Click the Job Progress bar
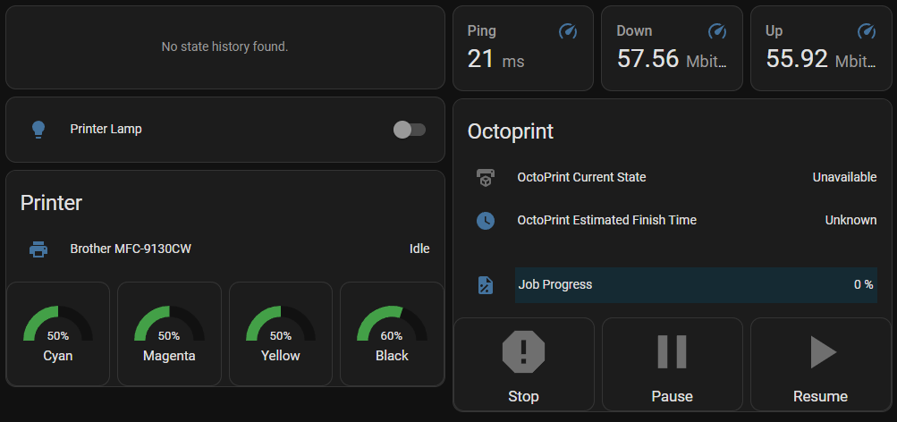Viewport: 897px width, 422px height. pyautogui.click(x=695, y=285)
